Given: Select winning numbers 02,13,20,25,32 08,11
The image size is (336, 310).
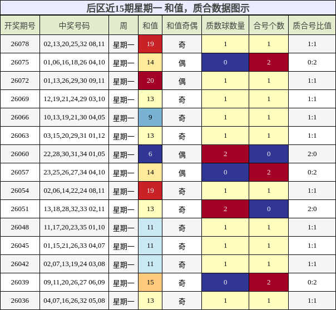Looking at the screenshot, I should pyautogui.click(x=74, y=44).
